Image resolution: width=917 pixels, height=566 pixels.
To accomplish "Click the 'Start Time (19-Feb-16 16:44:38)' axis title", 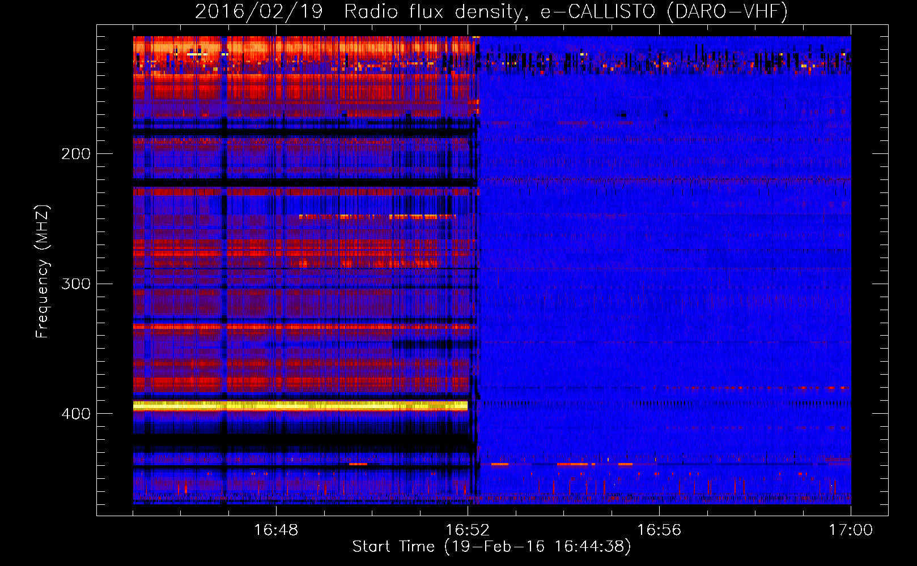I will [x=491, y=547].
